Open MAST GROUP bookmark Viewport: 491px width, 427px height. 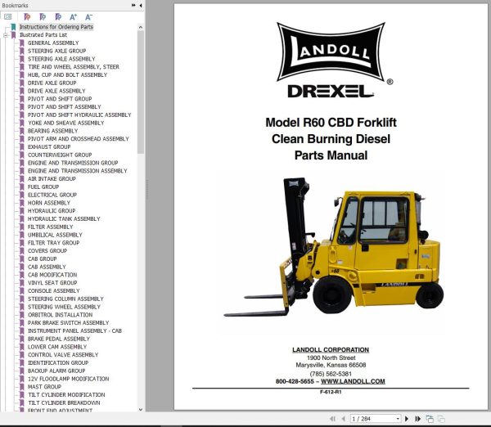tap(44, 387)
